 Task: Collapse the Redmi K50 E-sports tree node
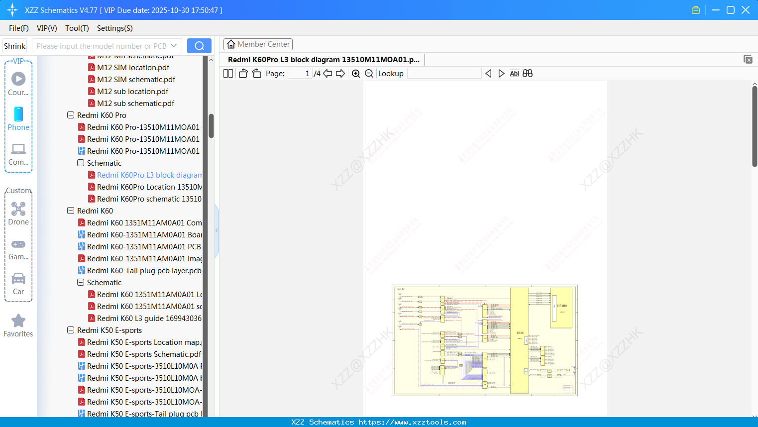70,330
